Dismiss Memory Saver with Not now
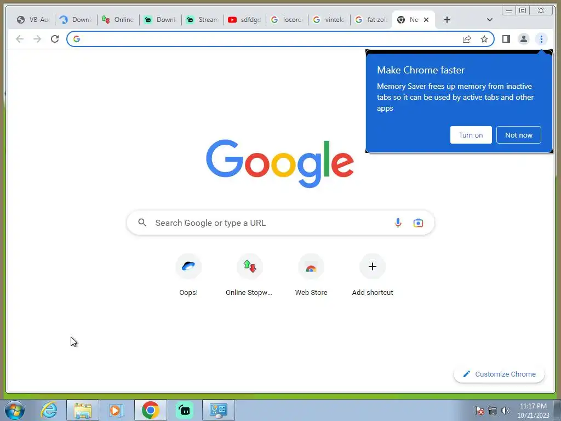Viewport: 561px width, 421px height. 518,135
